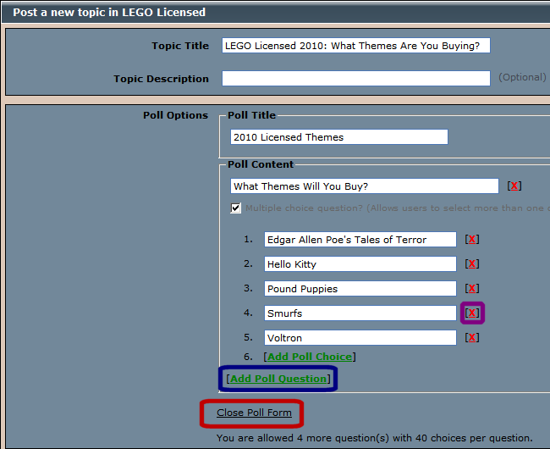Click the 'Voltron' choice field

pos(360,338)
